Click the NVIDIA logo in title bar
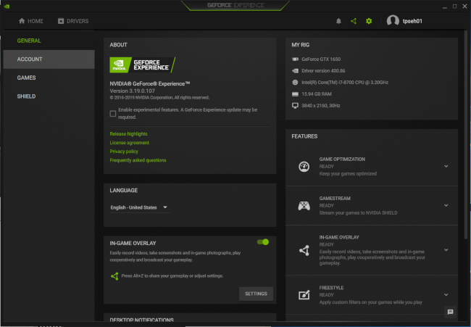471x327 pixels. [7, 6]
